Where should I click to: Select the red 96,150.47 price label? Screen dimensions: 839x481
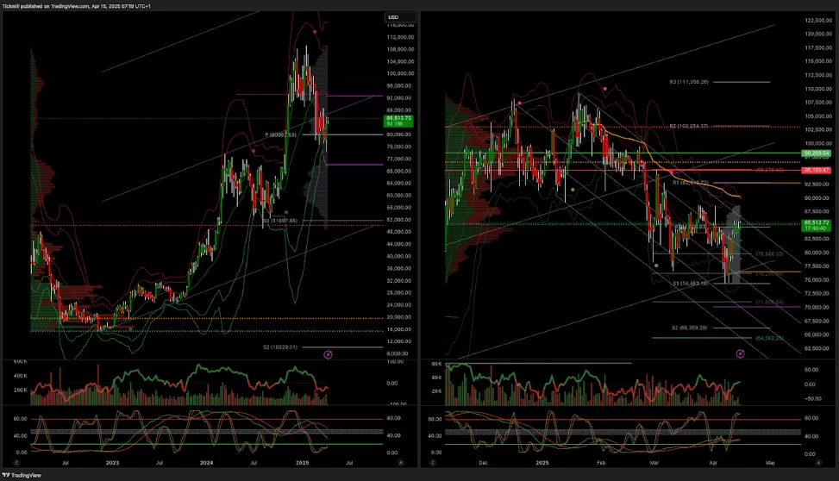[815, 170]
